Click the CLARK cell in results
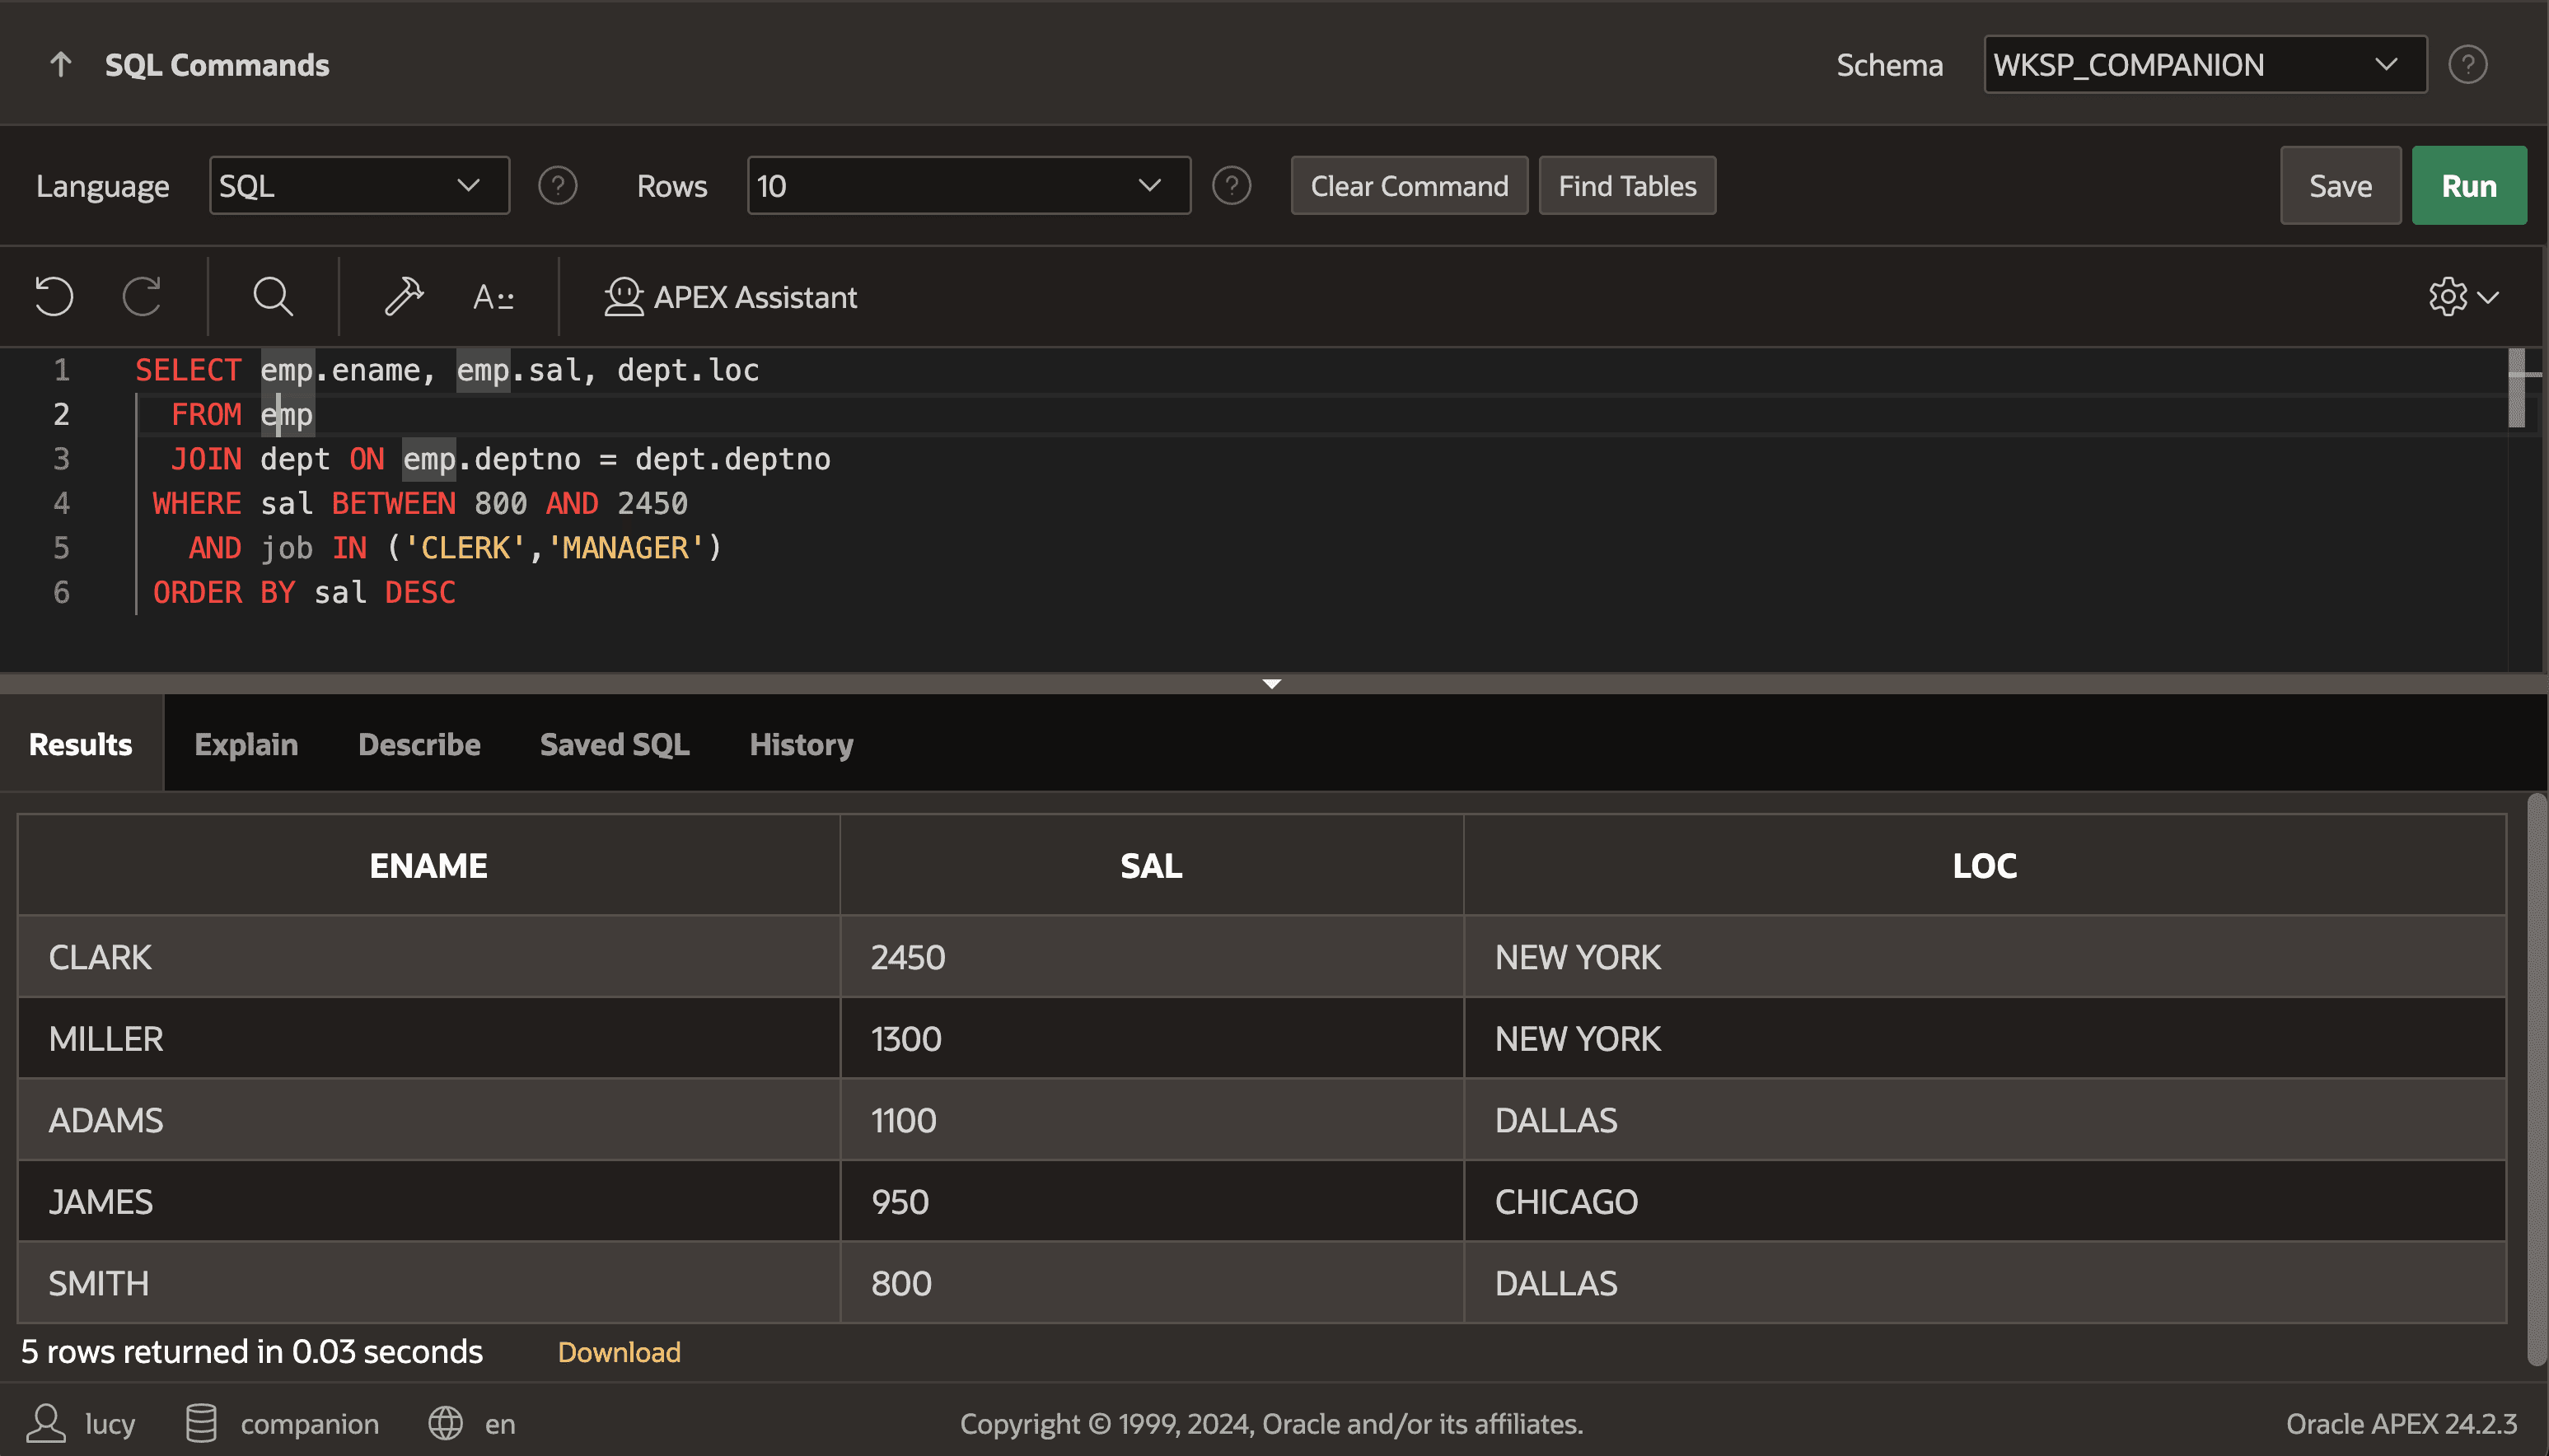2549x1456 pixels. [x=429, y=957]
